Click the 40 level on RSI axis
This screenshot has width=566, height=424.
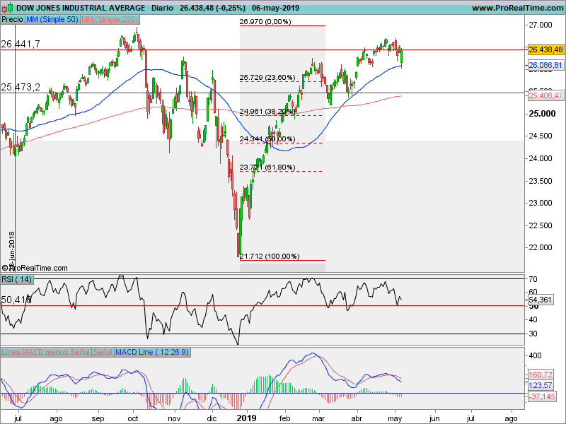point(533,320)
